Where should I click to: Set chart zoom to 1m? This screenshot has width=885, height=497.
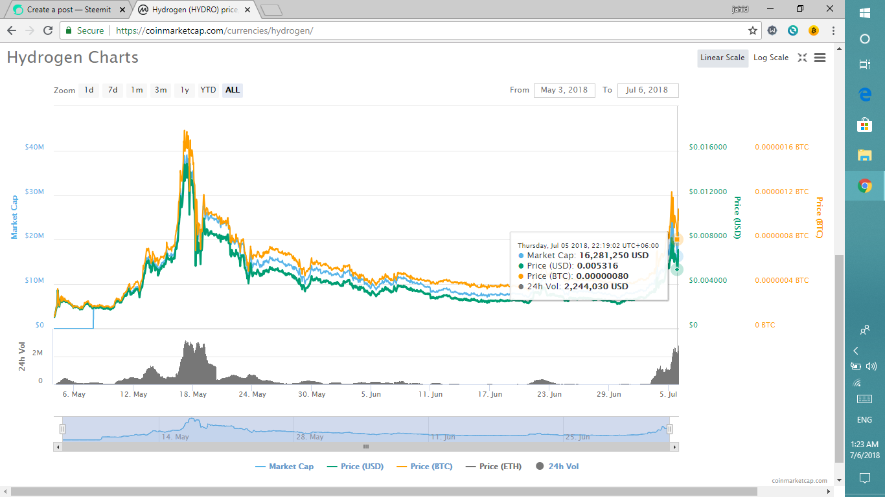point(137,90)
